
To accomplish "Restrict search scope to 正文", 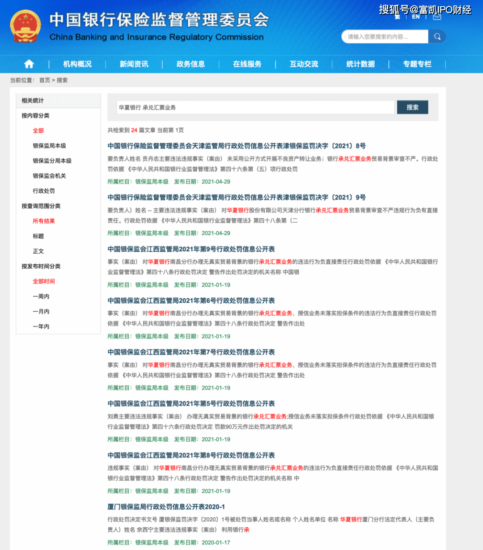I will [38, 251].
